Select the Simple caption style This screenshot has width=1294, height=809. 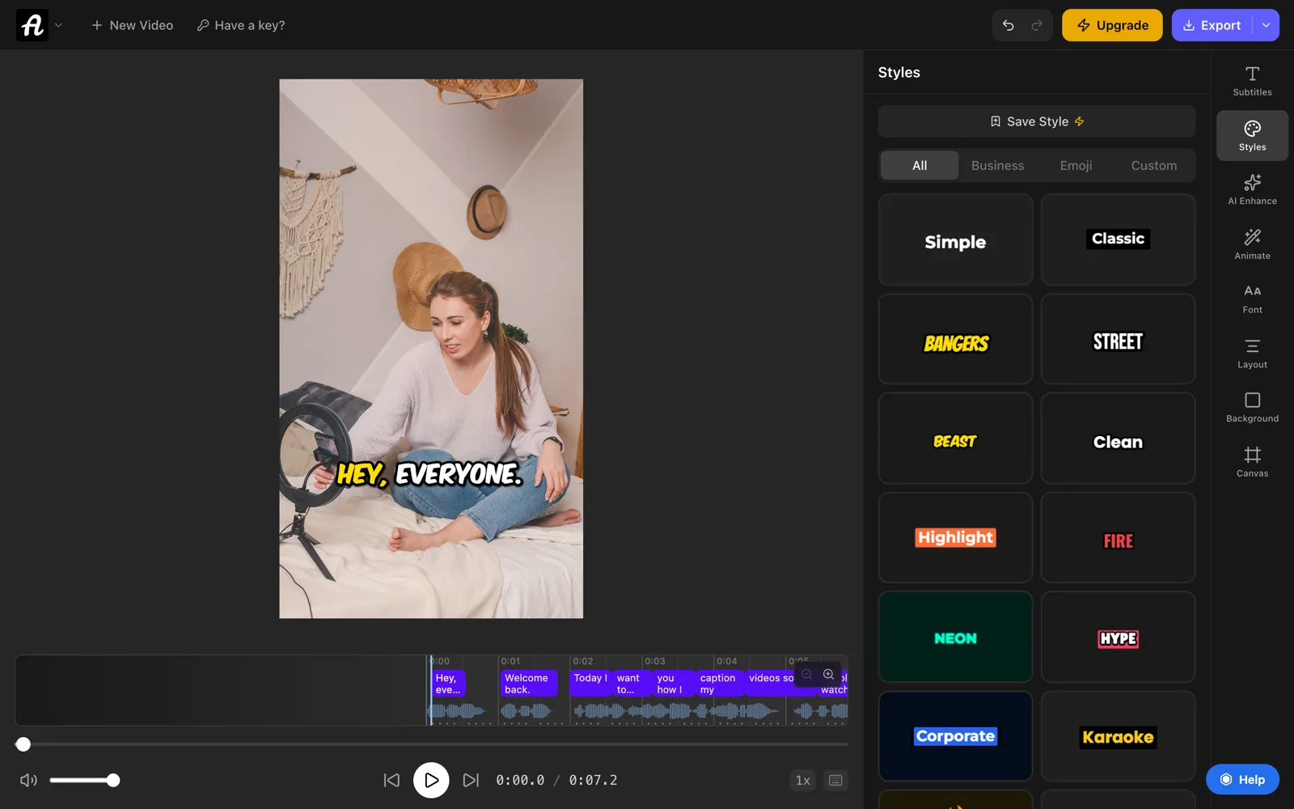pos(955,239)
